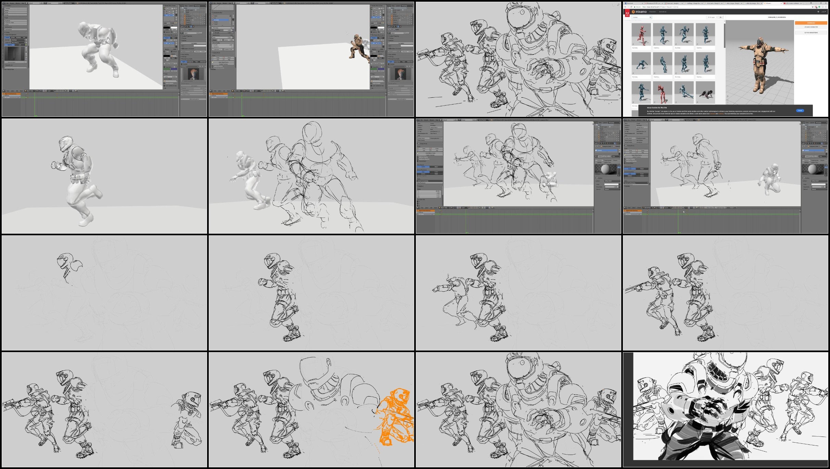
Task: Click the orange Download button
Action: tap(811, 23)
